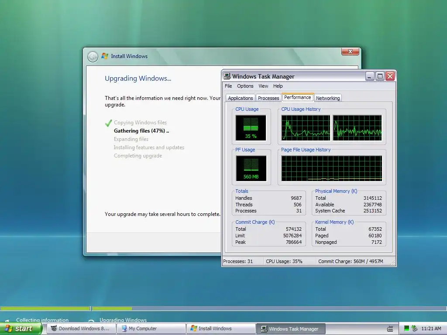The height and width of the screenshot is (335, 447).
Task: Click the Completing upgrade step text
Action: click(x=138, y=156)
